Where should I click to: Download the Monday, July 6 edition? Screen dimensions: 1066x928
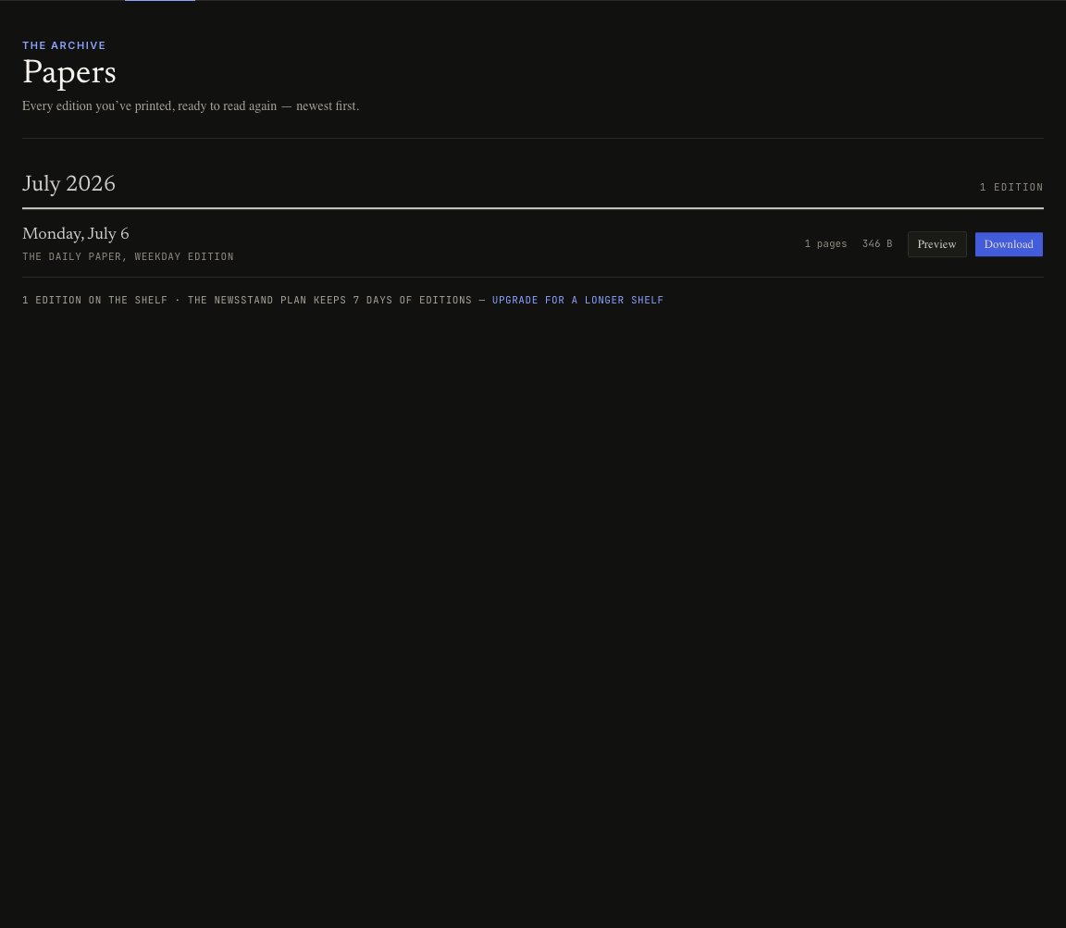(x=1009, y=244)
